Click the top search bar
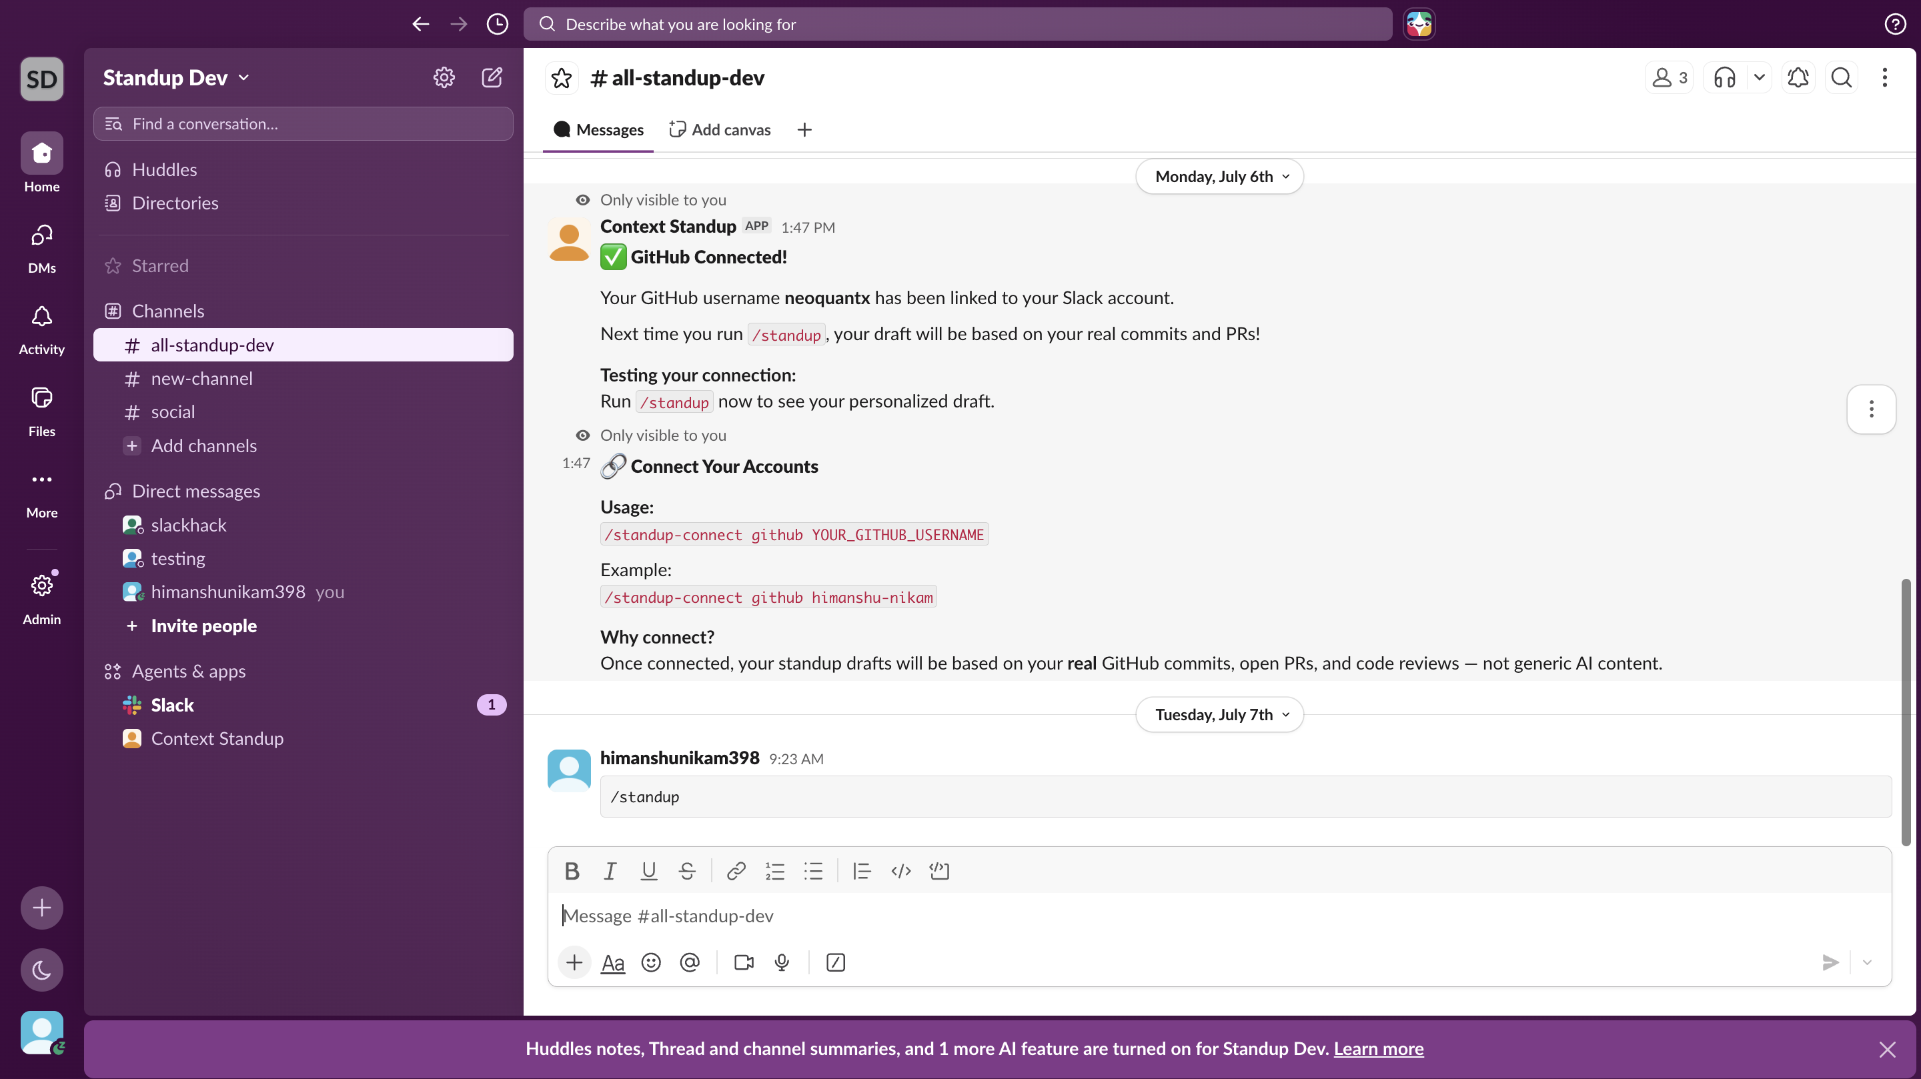Screen dimensions: 1921x1079 point(958,24)
